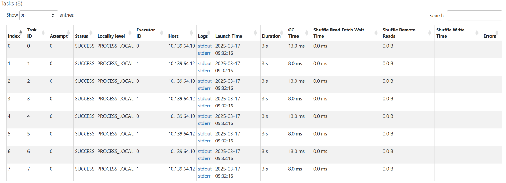Image resolution: width=506 pixels, height=183 pixels.
Task: Open stdout log for task 0
Action: pyautogui.click(x=205, y=46)
